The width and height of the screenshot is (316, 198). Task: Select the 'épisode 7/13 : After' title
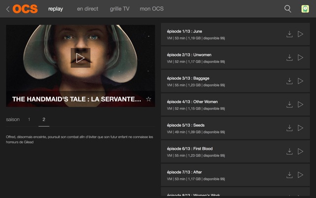tap(184, 172)
